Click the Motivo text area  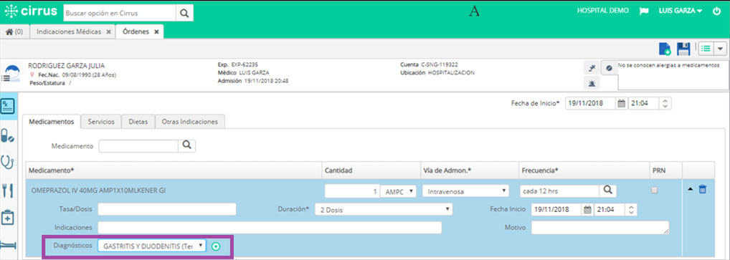pyautogui.click(x=601, y=228)
